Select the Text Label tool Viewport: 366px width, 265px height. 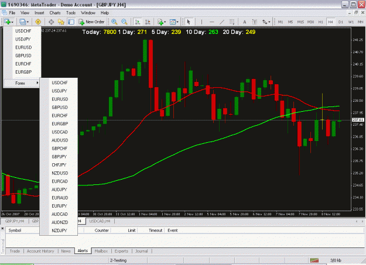point(255,22)
